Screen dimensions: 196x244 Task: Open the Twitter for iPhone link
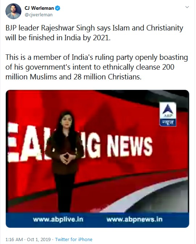point(74,239)
